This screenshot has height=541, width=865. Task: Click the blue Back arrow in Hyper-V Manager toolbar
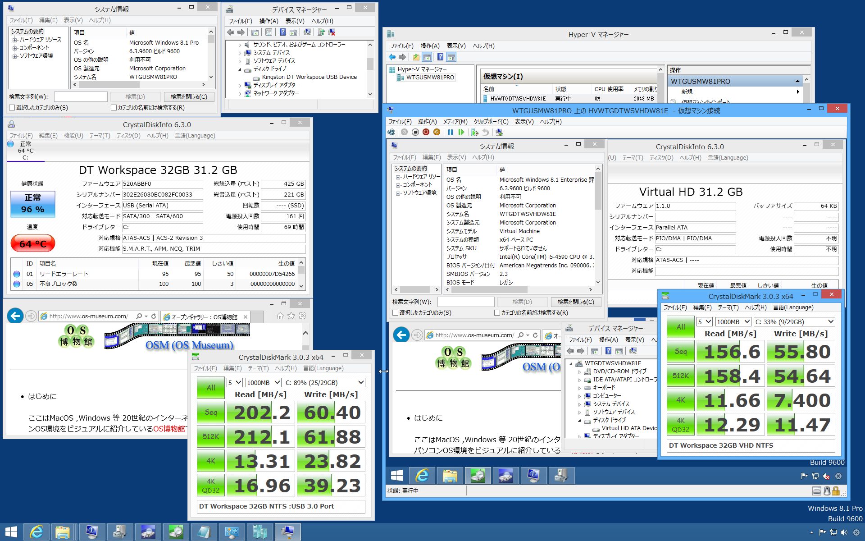(x=392, y=57)
